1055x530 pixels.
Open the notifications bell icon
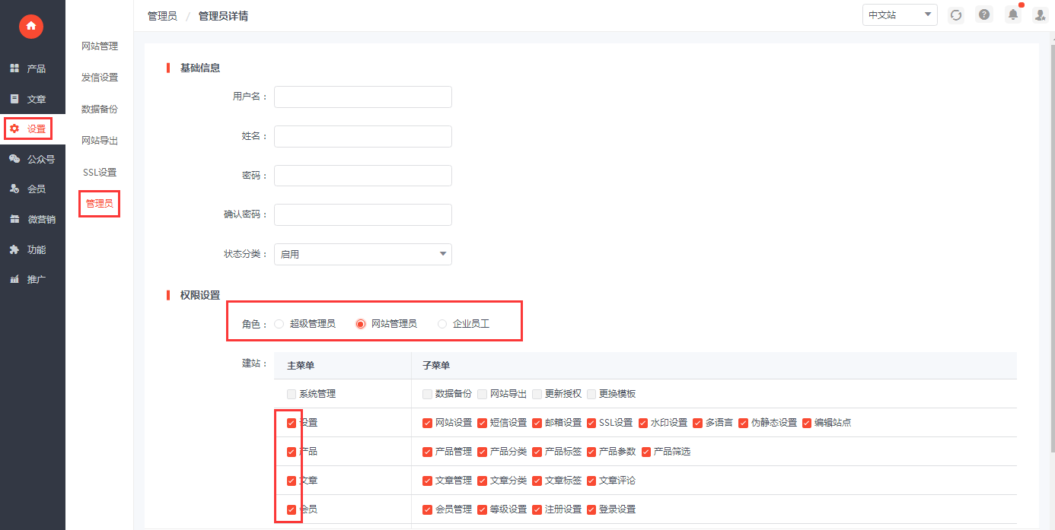pos(1012,15)
